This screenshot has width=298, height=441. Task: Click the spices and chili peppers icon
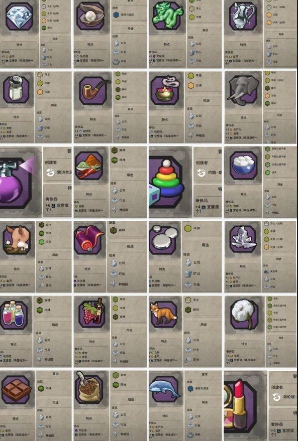point(89,166)
